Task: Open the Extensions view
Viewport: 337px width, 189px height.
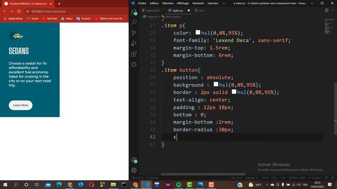Action: pos(134,54)
